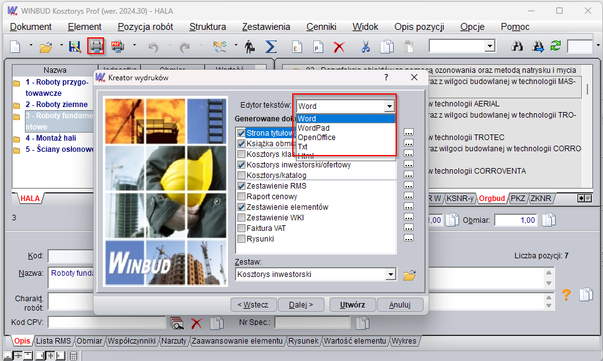
Task: Click options button for Rysunki row
Action: pos(409,238)
